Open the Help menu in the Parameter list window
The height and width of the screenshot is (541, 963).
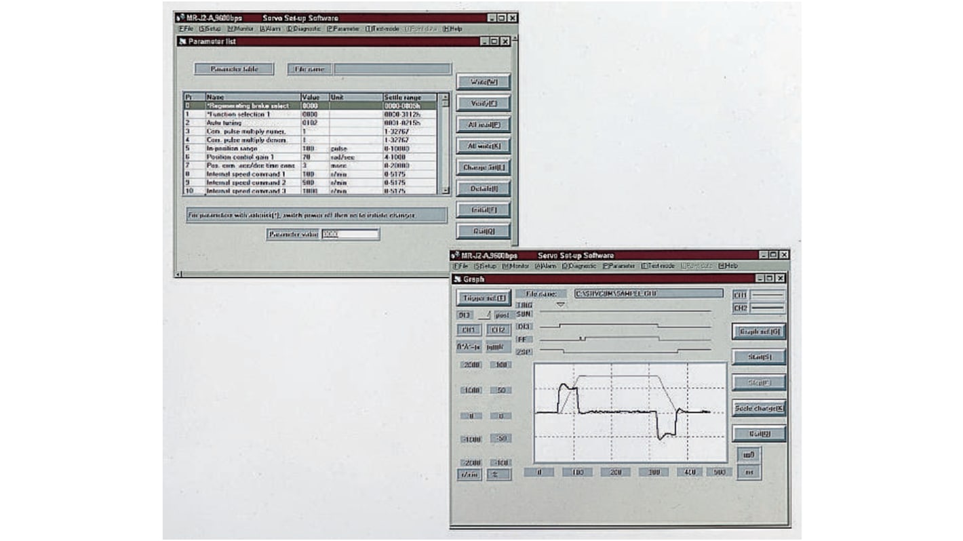pyautogui.click(x=452, y=29)
